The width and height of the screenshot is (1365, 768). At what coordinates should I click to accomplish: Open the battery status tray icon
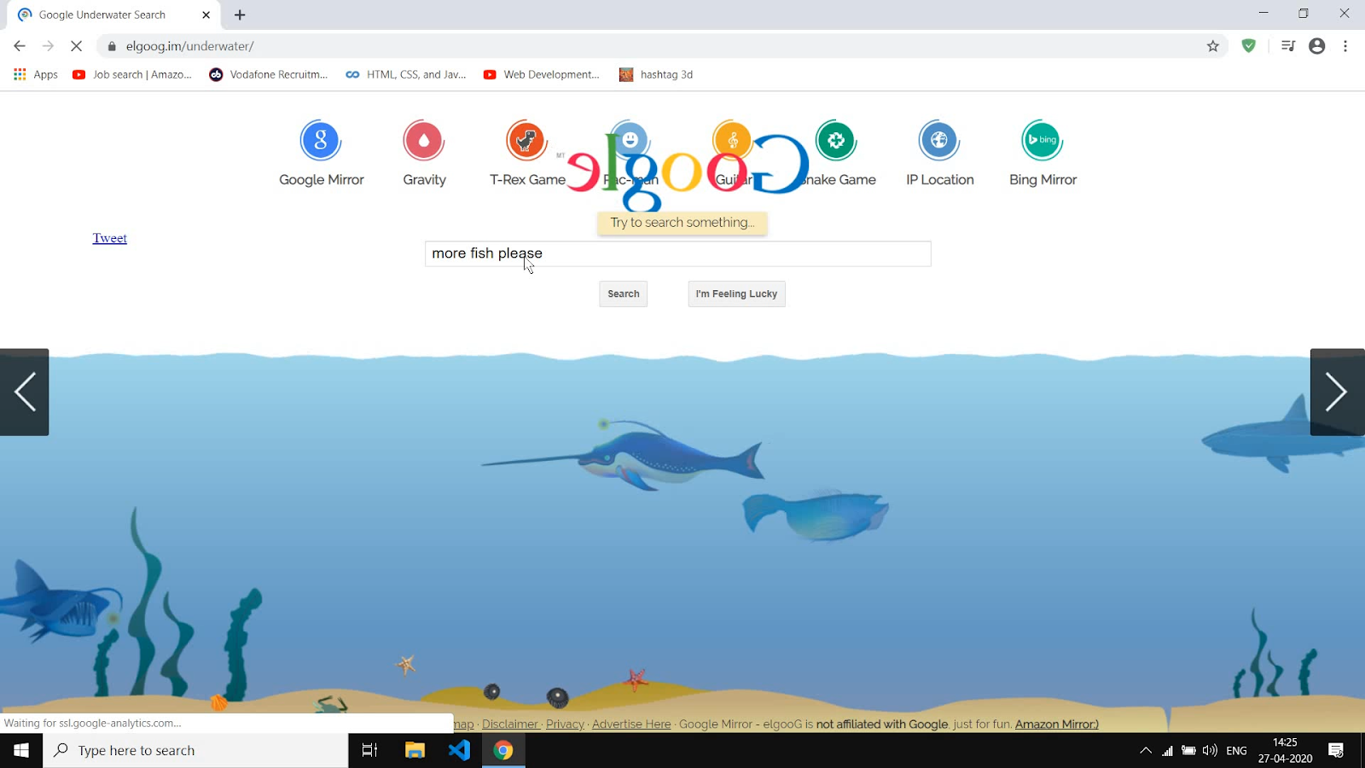tap(1188, 750)
